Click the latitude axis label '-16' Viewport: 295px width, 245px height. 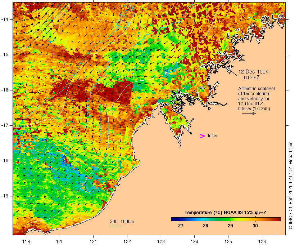(x=5, y=90)
